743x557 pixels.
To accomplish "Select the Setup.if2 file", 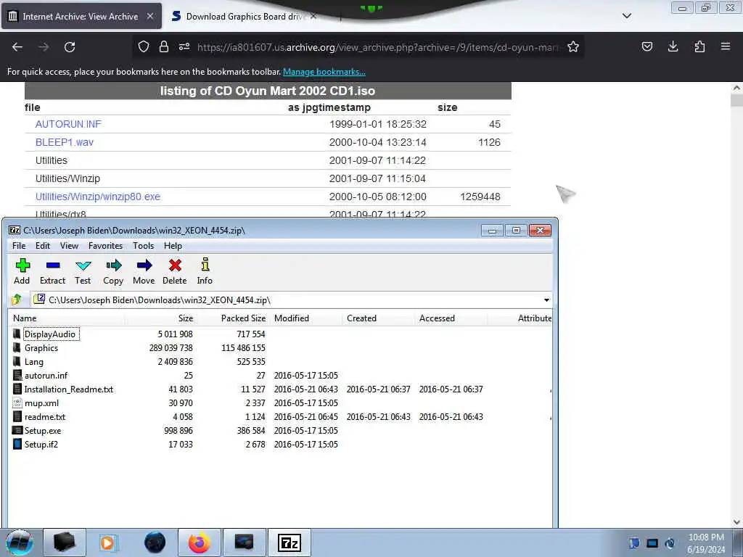I will tap(41, 445).
